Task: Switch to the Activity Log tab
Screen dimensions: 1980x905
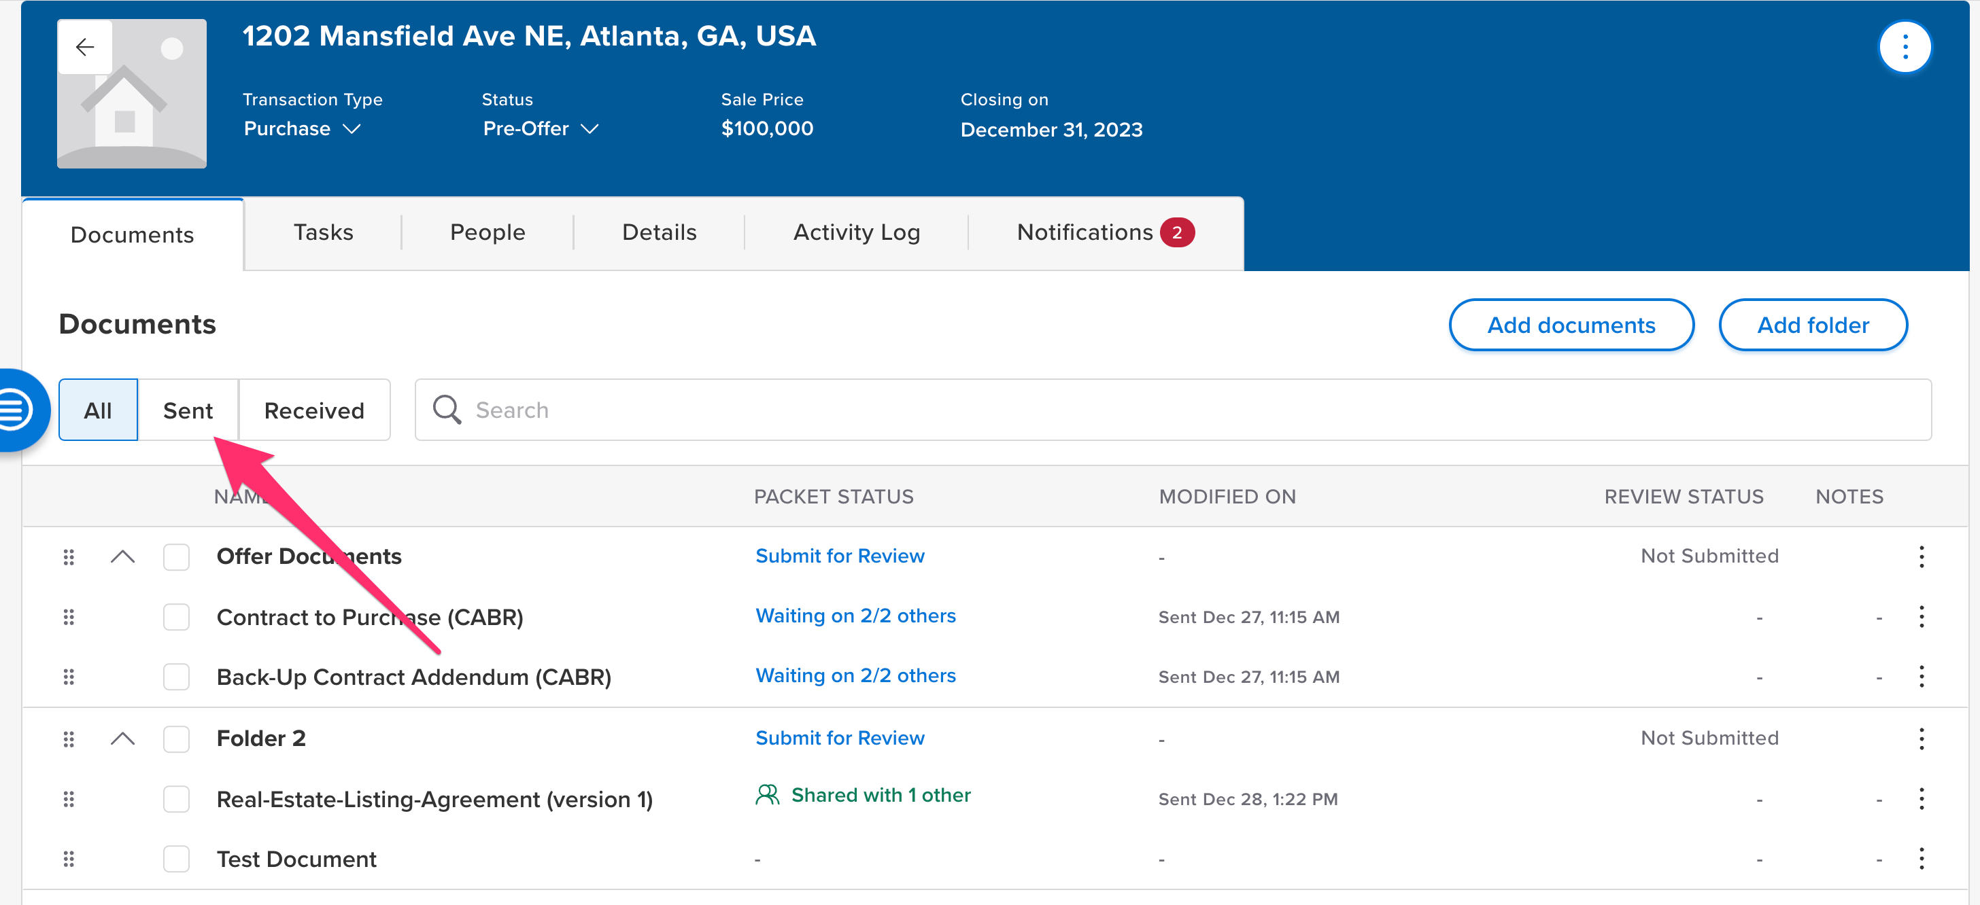Action: [856, 233]
